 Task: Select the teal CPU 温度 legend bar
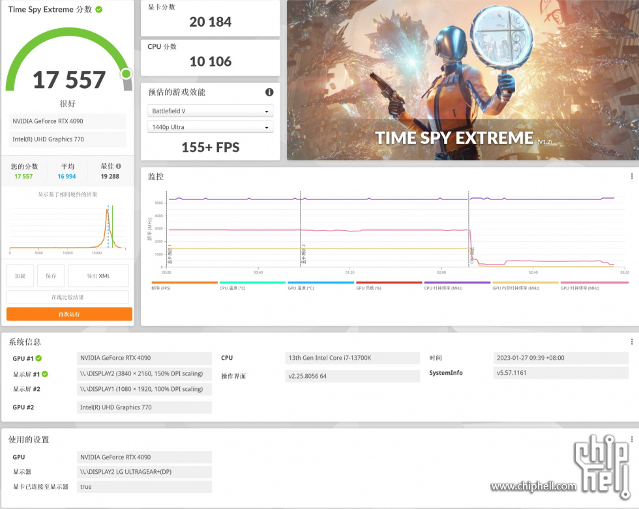(x=253, y=282)
